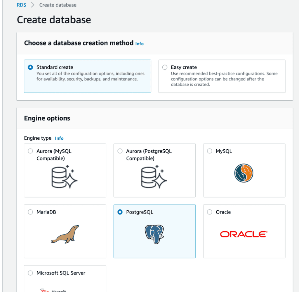Click the Info link next to Engine type
The height and width of the screenshot is (292, 299).
pyautogui.click(x=59, y=138)
